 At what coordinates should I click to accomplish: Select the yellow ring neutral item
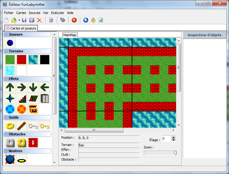coord(22,159)
